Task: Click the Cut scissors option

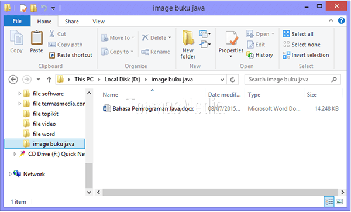Action: 57,34
